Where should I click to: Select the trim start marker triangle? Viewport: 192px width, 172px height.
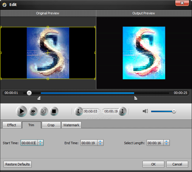click(39, 98)
